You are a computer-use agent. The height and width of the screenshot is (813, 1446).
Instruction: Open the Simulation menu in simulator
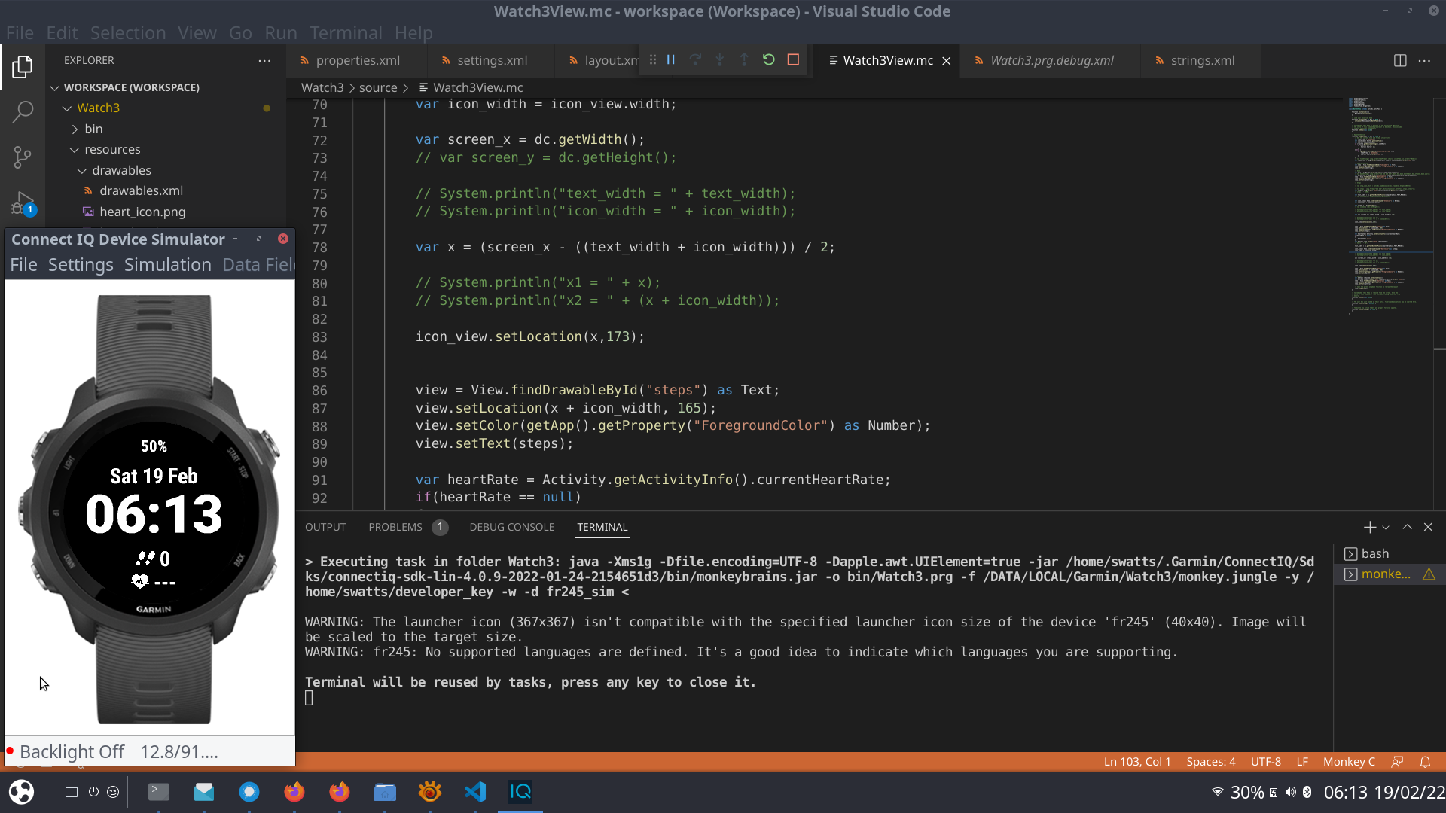[167, 265]
